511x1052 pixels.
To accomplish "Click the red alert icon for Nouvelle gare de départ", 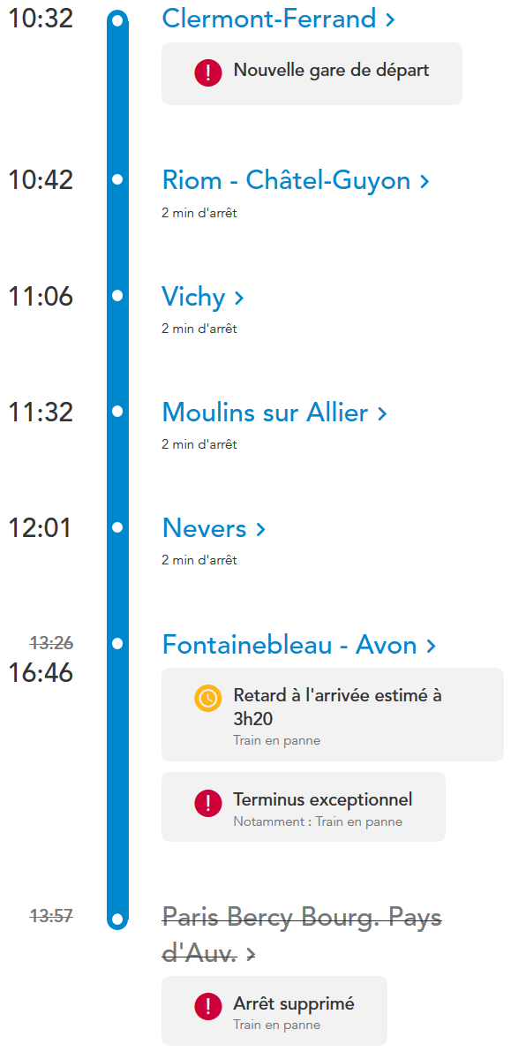I will coord(208,72).
